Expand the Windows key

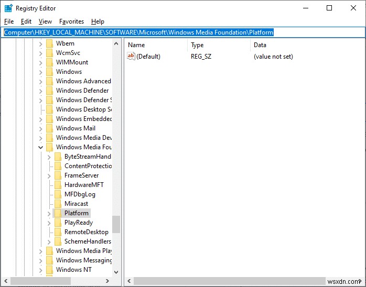pyautogui.click(x=40, y=72)
